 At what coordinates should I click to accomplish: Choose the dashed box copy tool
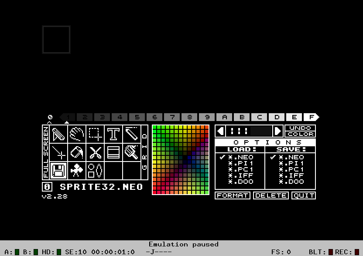pyautogui.click(x=95, y=134)
